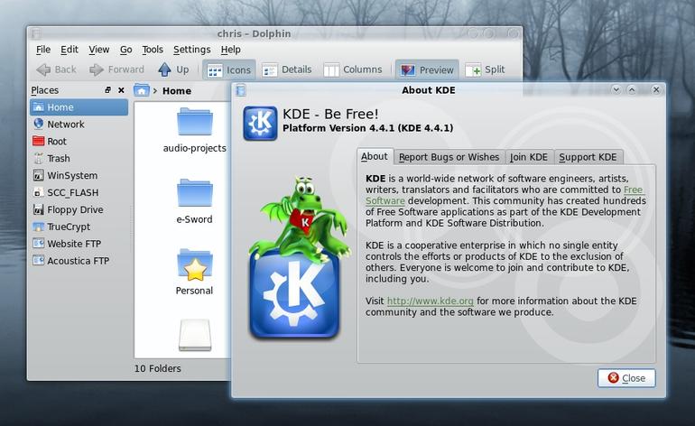Open the Settings menu
The image size is (695, 426).
191,50
